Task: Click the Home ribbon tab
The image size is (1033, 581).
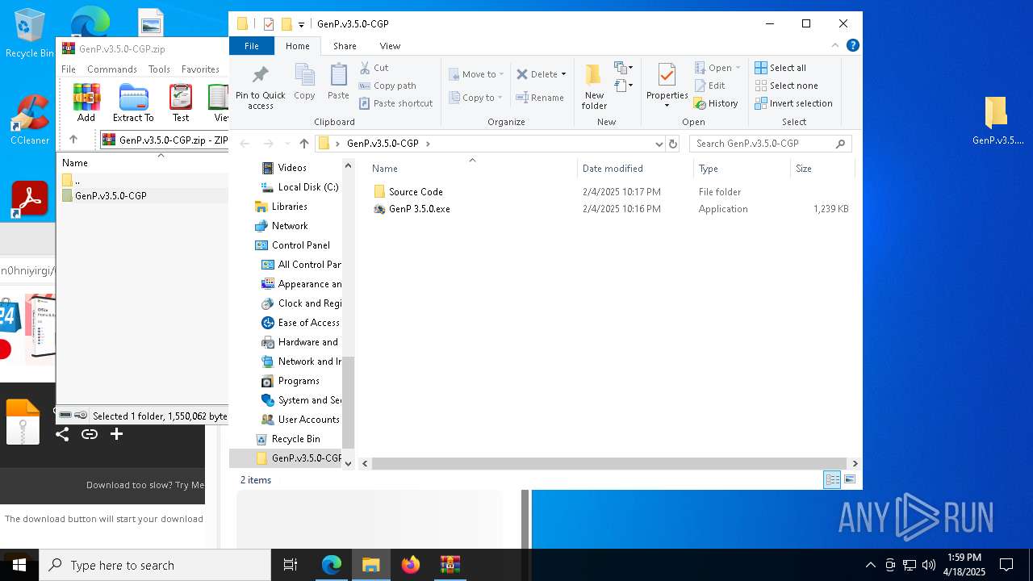Action: [297, 46]
